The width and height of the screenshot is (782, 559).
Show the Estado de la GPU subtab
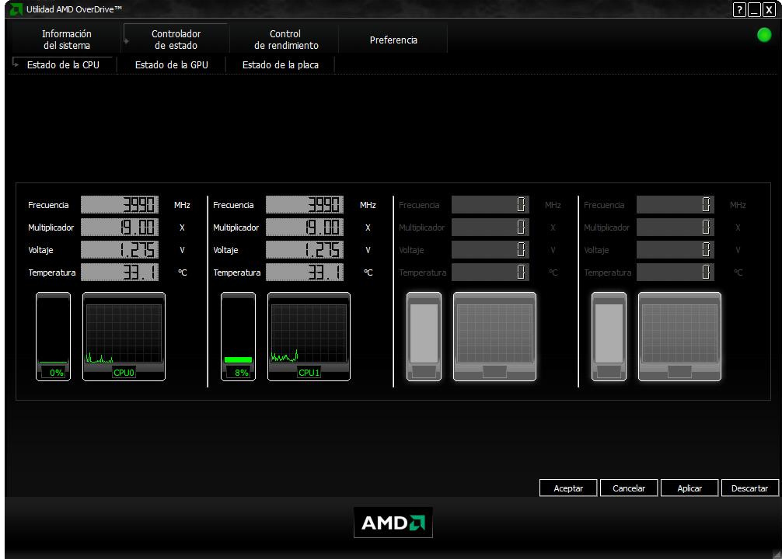(171, 65)
